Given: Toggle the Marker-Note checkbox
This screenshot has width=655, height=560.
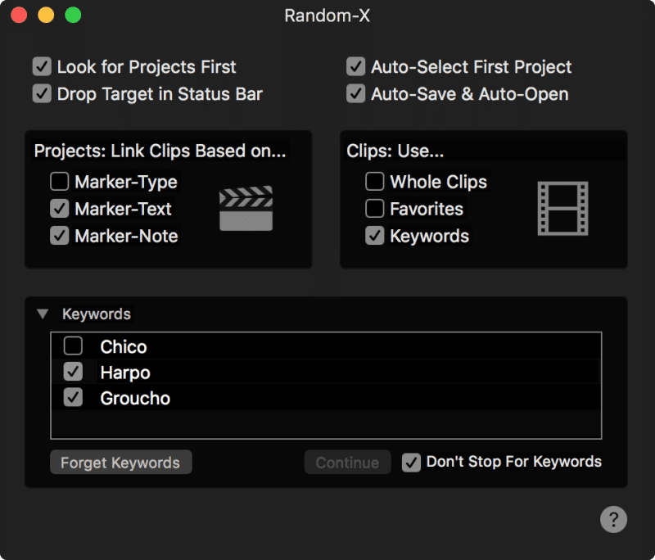Looking at the screenshot, I should 59,236.
